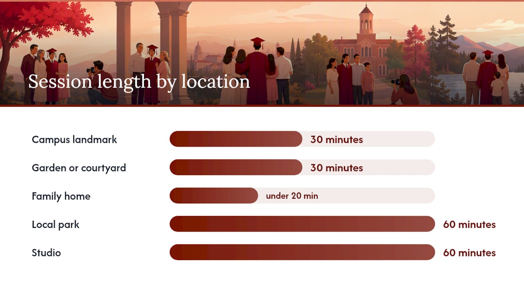524x294 pixels.
Task: Click the Garden or courtyard bar fill
Action: click(236, 167)
